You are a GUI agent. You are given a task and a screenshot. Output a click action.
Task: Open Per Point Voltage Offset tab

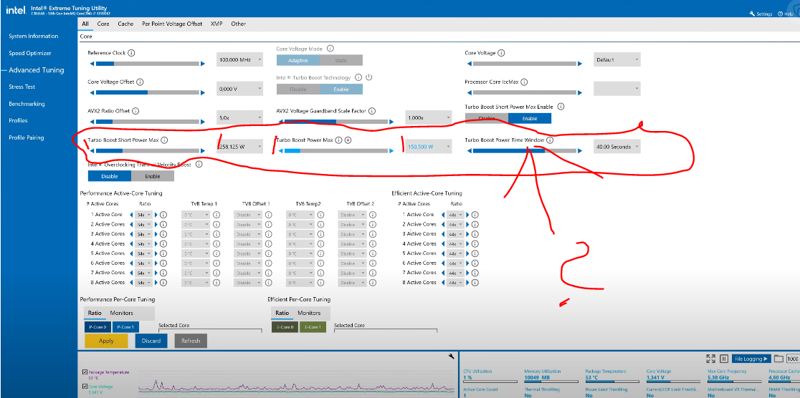tap(173, 24)
